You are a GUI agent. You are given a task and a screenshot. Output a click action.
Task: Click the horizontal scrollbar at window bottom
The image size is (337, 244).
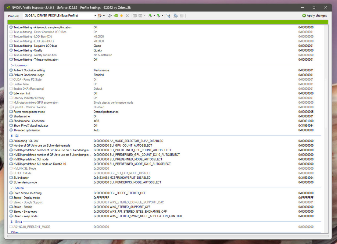coord(168,236)
